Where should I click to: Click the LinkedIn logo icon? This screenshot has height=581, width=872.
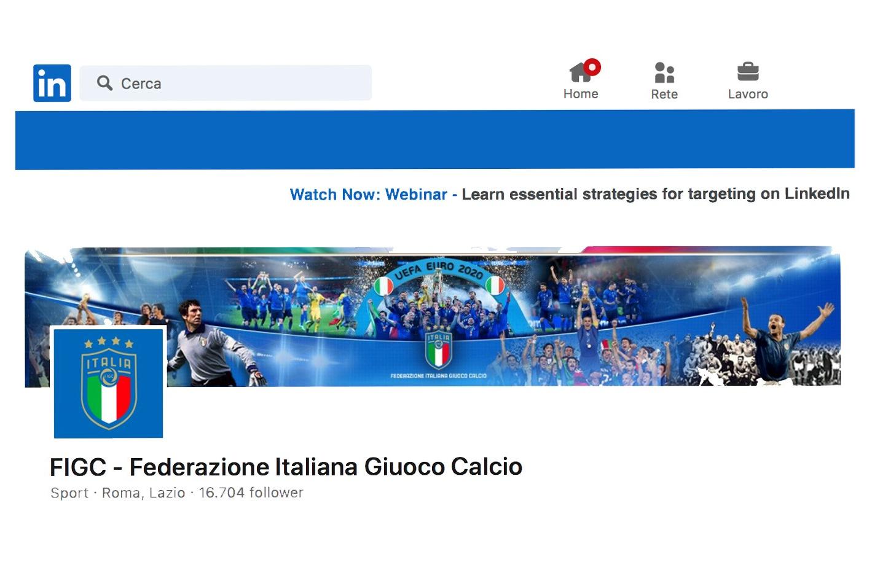coord(52,83)
